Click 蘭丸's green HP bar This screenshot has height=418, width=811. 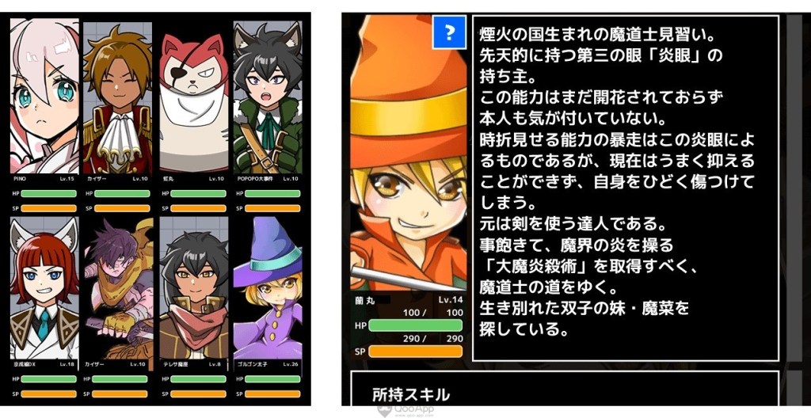click(x=415, y=325)
